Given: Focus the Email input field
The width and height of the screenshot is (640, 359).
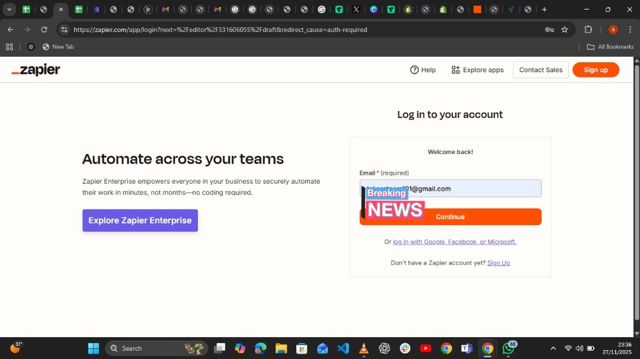Looking at the screenshot, I should pyautogui.click(x=450, y=188).
